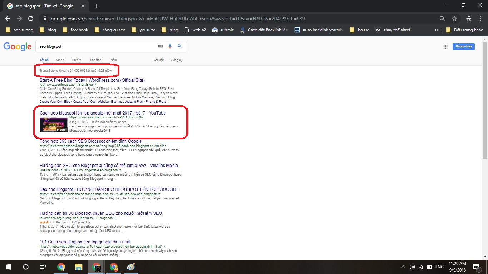The height and width of the screenshot is (274, 488).
Task: Click the browser forward arrow
Action: click(x=19, y=19)
